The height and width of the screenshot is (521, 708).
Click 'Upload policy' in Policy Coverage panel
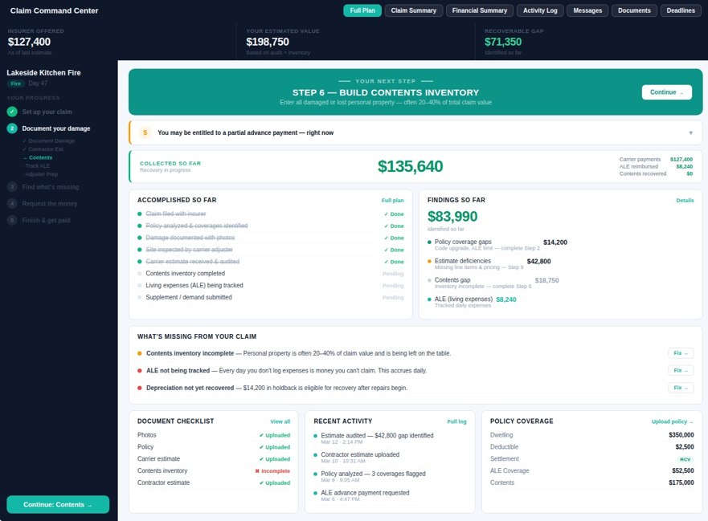pos(670,421)
